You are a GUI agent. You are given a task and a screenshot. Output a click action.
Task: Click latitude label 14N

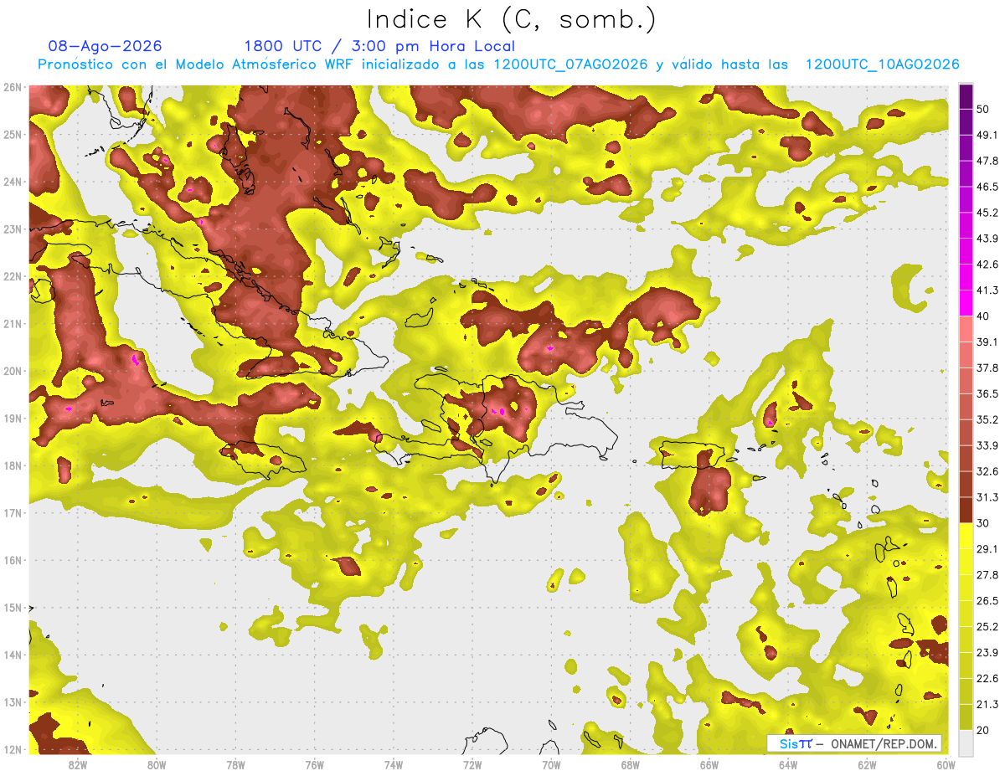click(12, 655)
